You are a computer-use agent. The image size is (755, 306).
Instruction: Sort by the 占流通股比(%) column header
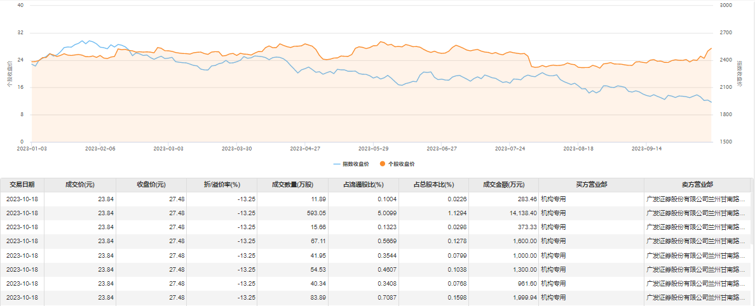click(364, 185)
